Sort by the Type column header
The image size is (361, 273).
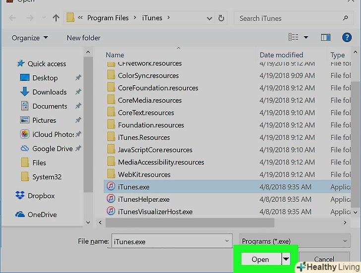[x=338, y=55]
